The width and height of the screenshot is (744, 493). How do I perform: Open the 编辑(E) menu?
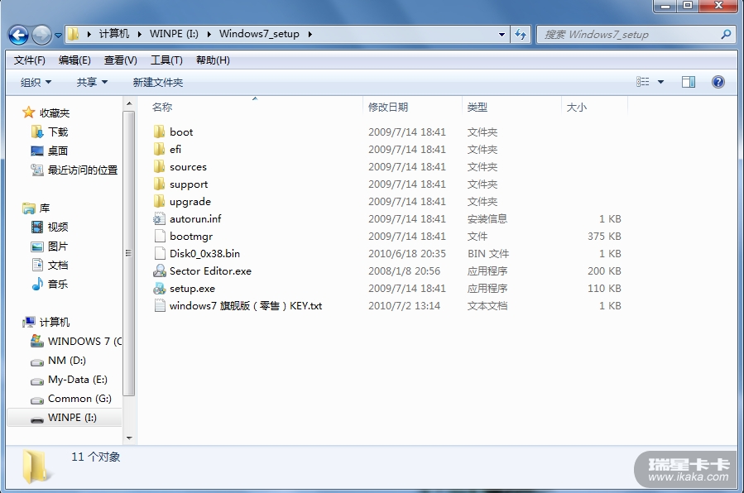[74, 60]
